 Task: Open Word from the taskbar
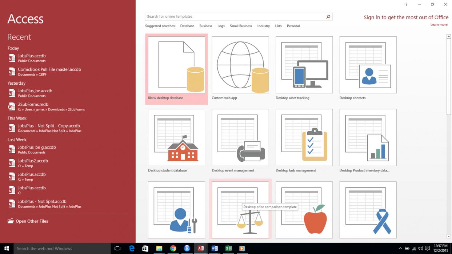(215, 249)
